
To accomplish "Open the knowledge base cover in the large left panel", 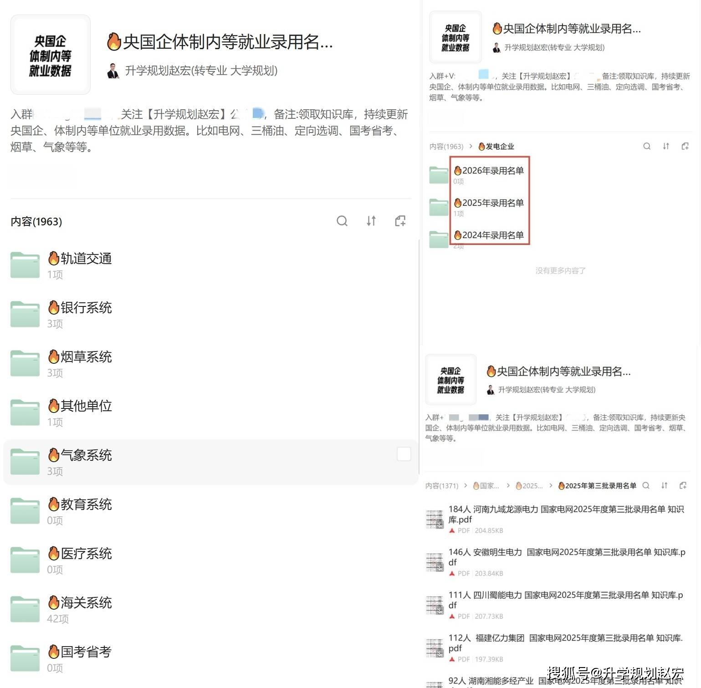I will pos(51,55).
